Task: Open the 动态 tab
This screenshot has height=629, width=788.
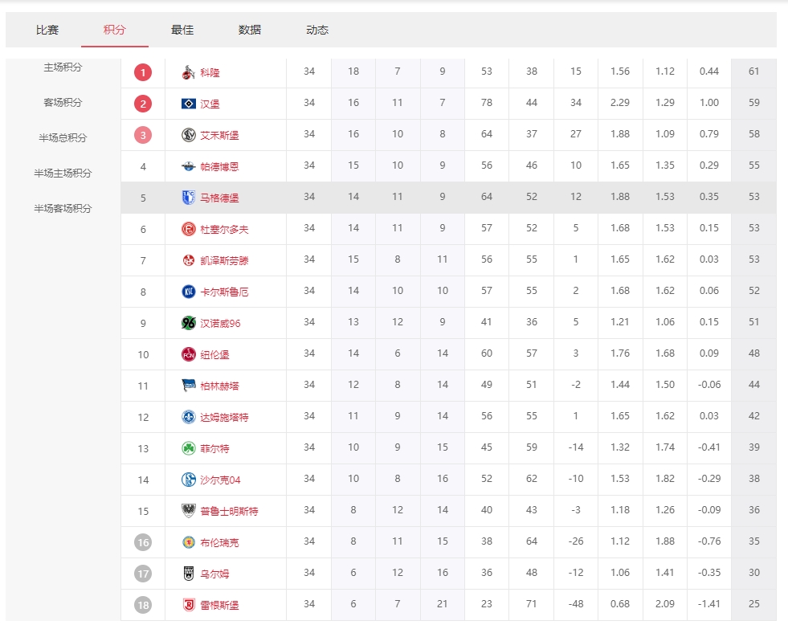Action: point(317,30)
